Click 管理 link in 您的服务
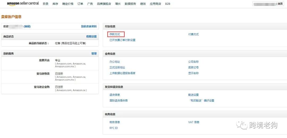The image size is (287, 138). click(x=94, y=54)
